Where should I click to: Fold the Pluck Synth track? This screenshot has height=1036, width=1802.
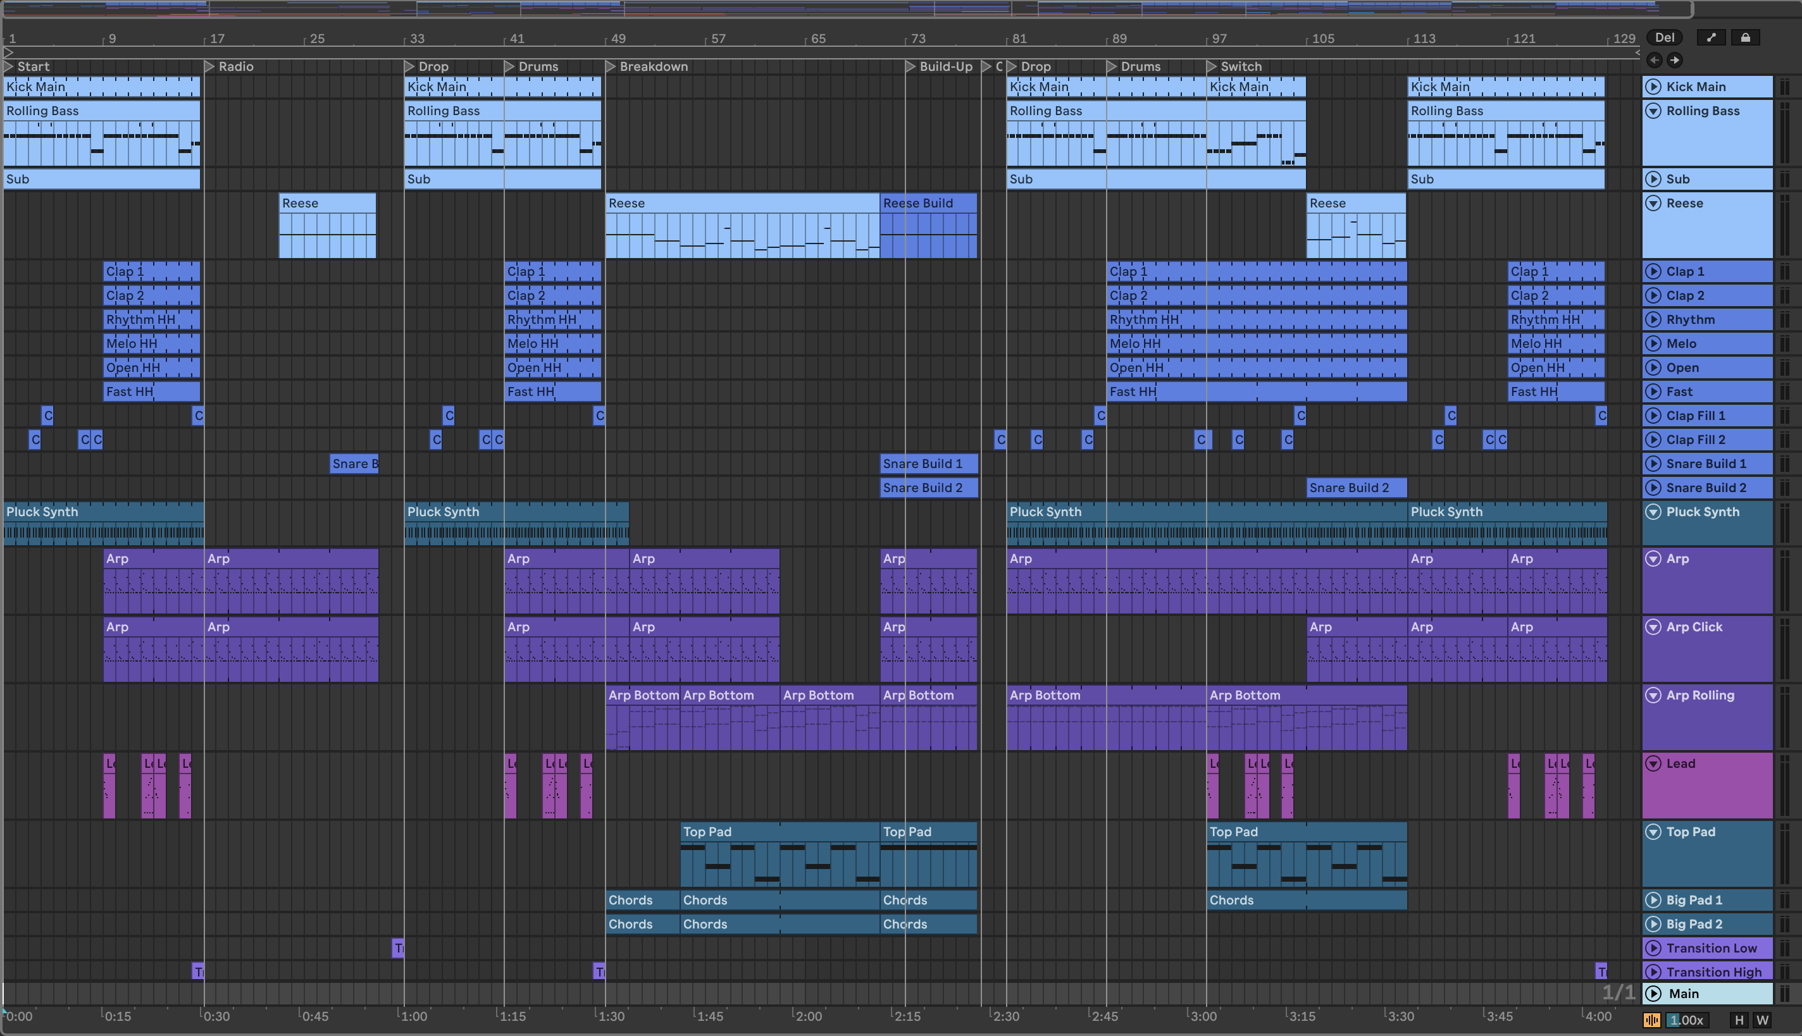tap(1653, 512)
